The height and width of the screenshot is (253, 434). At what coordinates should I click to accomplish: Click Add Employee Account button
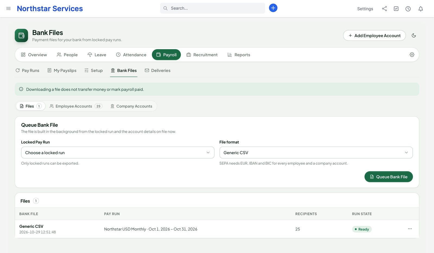[374, 36]
